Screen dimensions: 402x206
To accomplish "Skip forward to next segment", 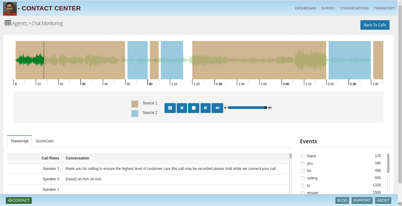I will (x=205, y=108).
